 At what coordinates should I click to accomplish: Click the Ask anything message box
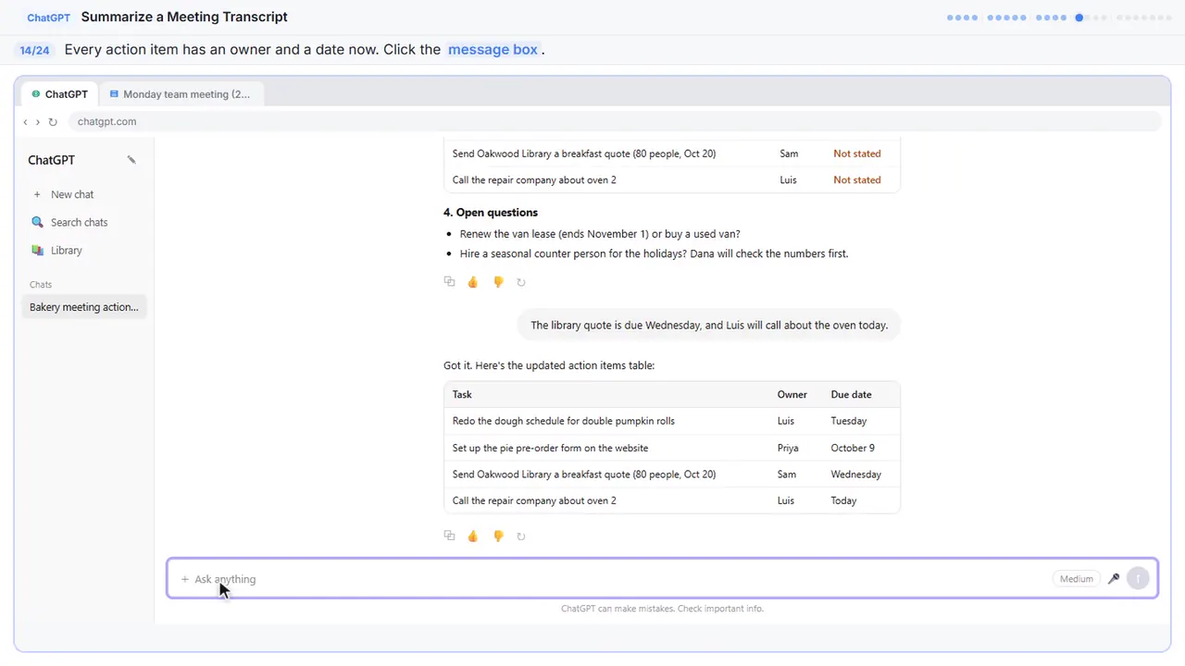(x=662, y=579)
